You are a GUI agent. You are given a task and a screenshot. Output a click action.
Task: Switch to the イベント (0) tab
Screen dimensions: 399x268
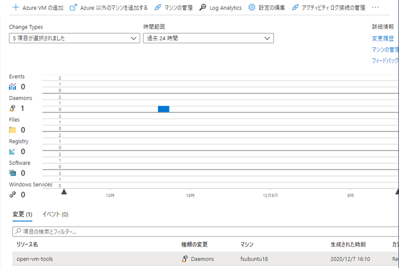[x=55, y=215]
